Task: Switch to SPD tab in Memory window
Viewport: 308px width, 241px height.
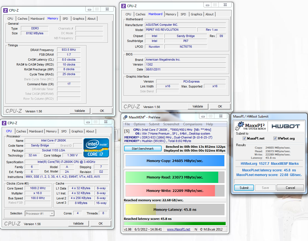Action: pyautogui.click(x=65, y=19)
